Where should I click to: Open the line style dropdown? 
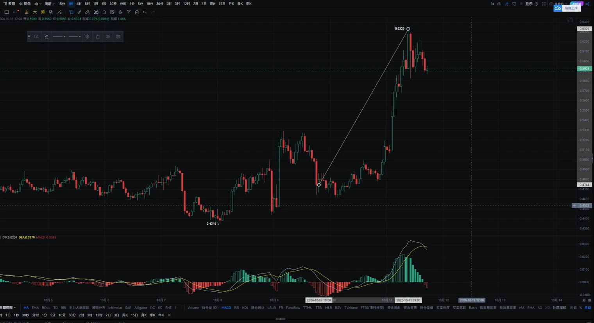click(x=59, y=37)
